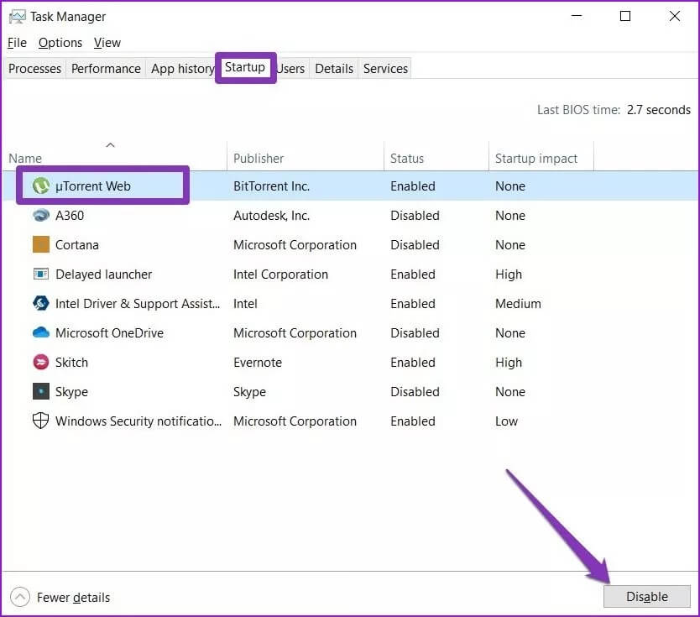This screenshot has height=617, width=700.
Task: Click the sort arrow above the Name column
Action: tap(110, 145)
